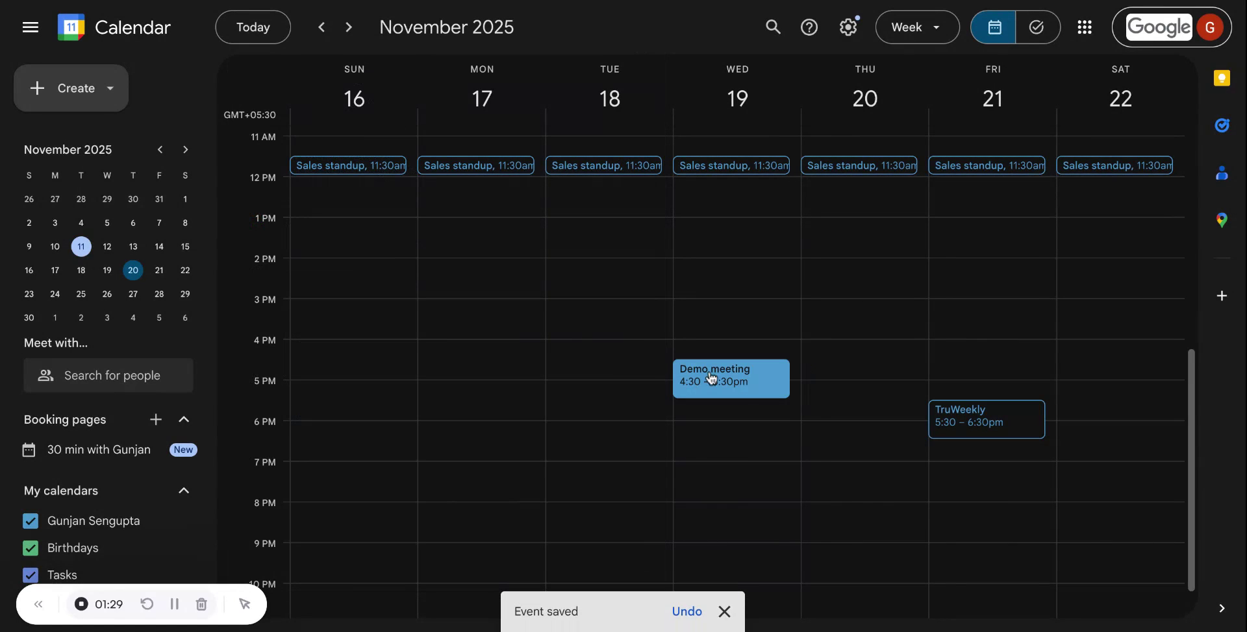
Task: Open Google Contacts side panel
Action: [1222, 173]
